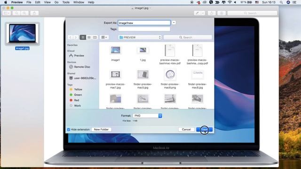This screenshot has height=169, width=301.
Task: Switch to icon view in the dialog
Action: point(83,37)
